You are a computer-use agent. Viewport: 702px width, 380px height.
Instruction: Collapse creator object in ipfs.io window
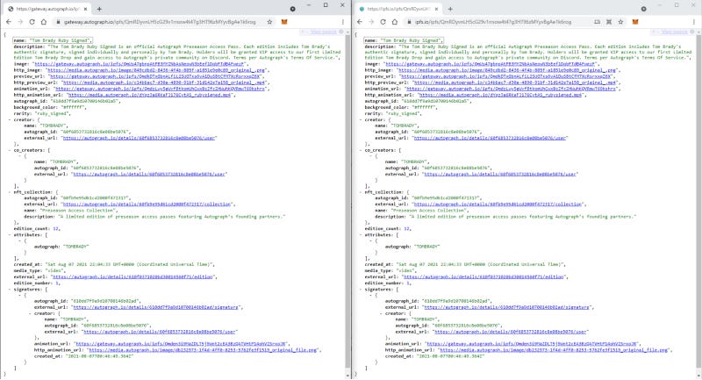point(361,120)
